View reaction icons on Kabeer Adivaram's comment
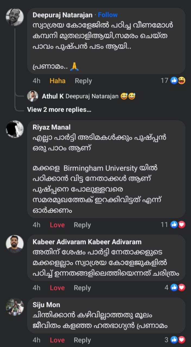This screenshot has width=191, height=347. pos(178,287)
